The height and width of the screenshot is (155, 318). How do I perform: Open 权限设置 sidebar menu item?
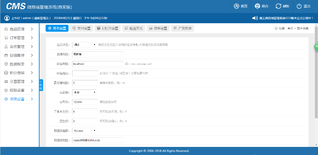tap(19, 90)
